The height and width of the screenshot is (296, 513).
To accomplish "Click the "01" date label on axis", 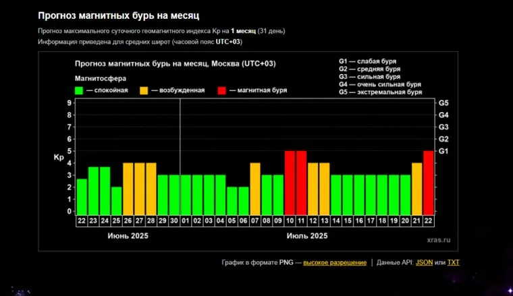I will click(186, 220).
